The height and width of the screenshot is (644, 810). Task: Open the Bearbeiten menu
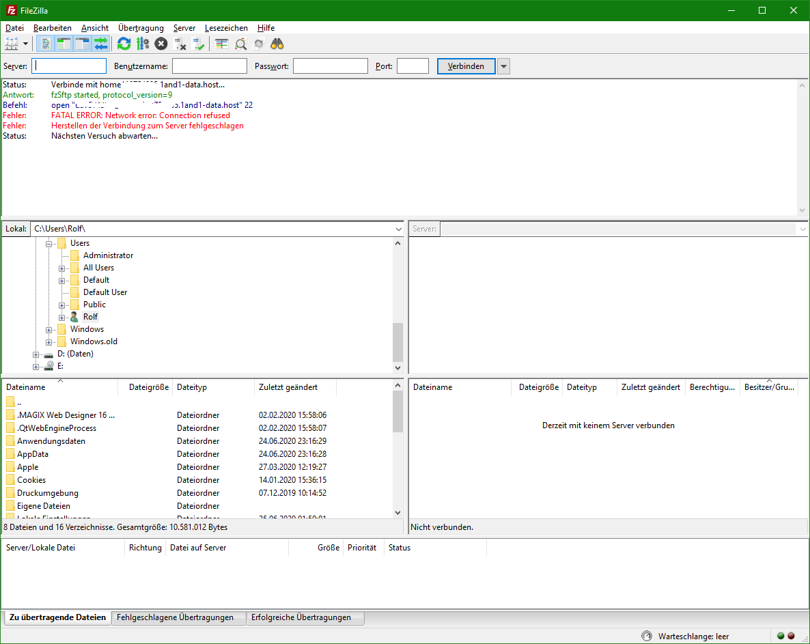click(52, 28)
